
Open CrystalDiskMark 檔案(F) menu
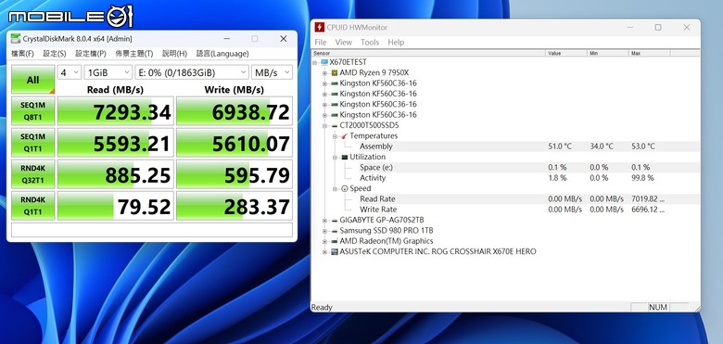[22, 54]
